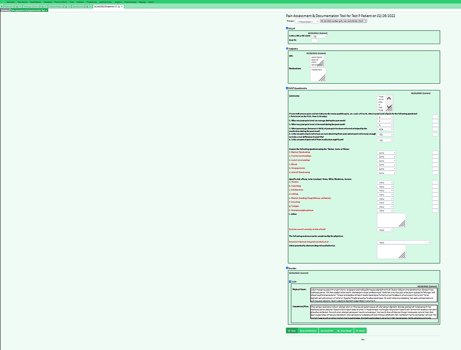461x350 pixels.
Task: Uncheck the WC_MI section checkbox
Action: (x=287, y=28)
